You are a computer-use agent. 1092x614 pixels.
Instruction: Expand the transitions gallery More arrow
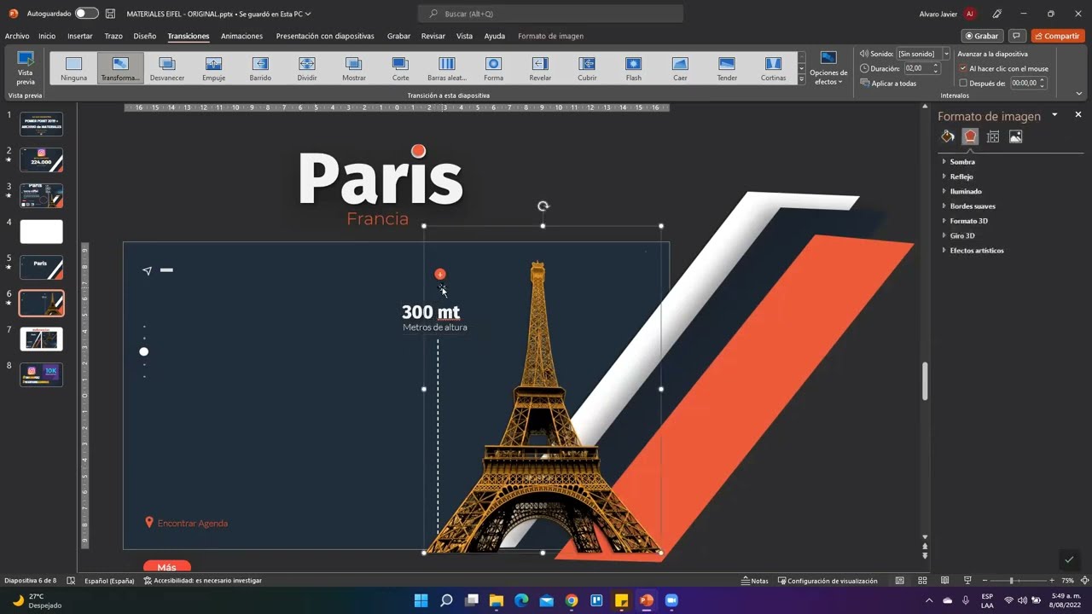pyautogui.click(x=802, y=79)
